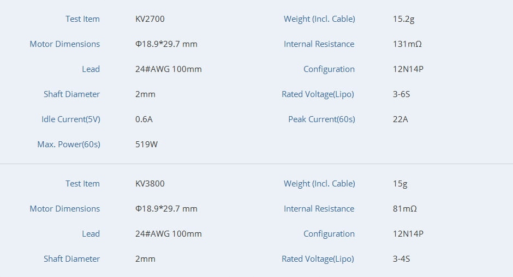The image size is (513, 277).
Task: Click the 22A peak current value
Action: pos(400,119)
